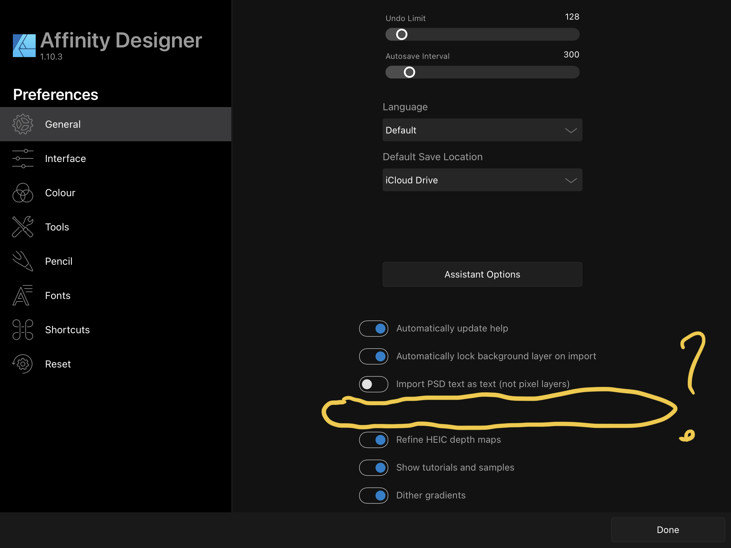
Task: Click the Reset gear-arrow icon
Action: [23, 364]
